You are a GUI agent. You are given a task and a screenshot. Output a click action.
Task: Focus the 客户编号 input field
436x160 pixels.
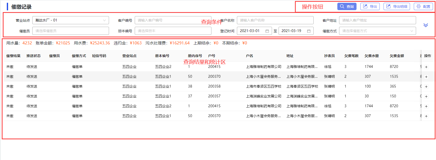(x=173, y=20)
